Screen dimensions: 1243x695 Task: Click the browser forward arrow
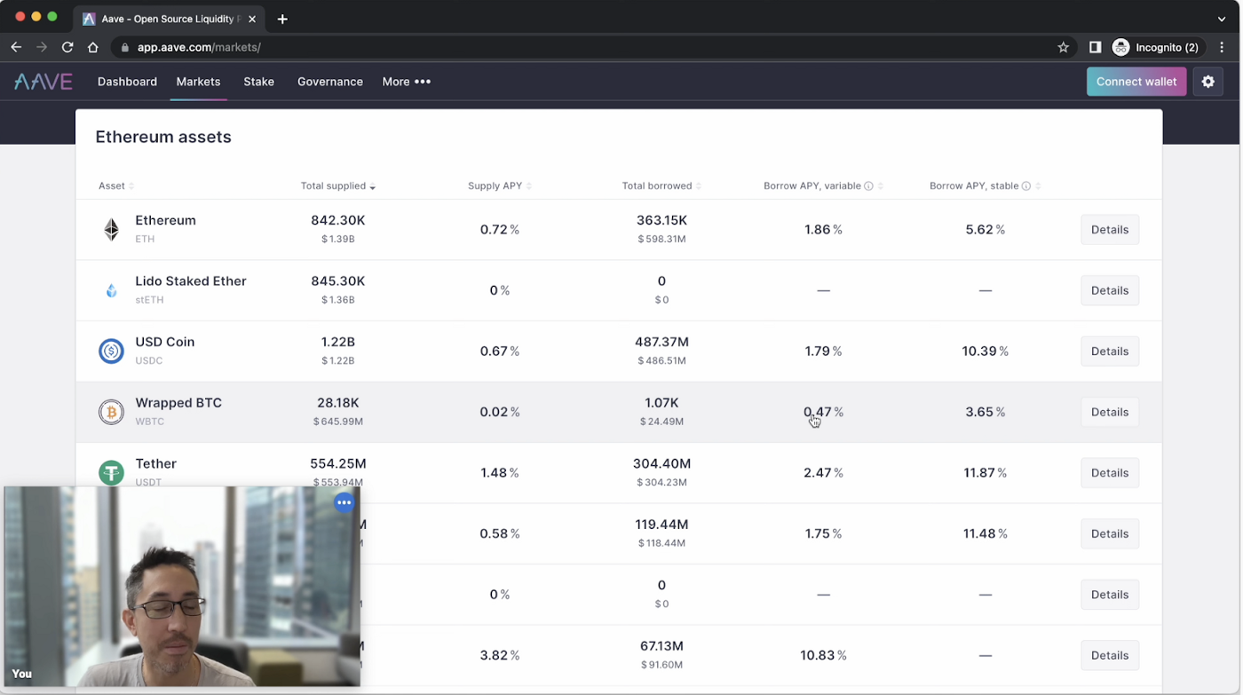(42, 47)
